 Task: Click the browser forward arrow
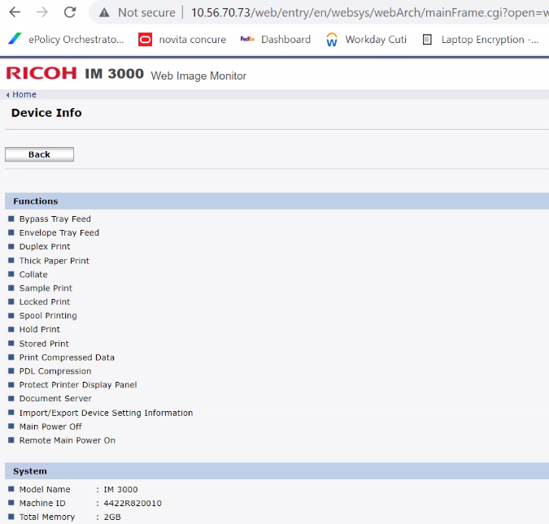[x=42, y=12]
